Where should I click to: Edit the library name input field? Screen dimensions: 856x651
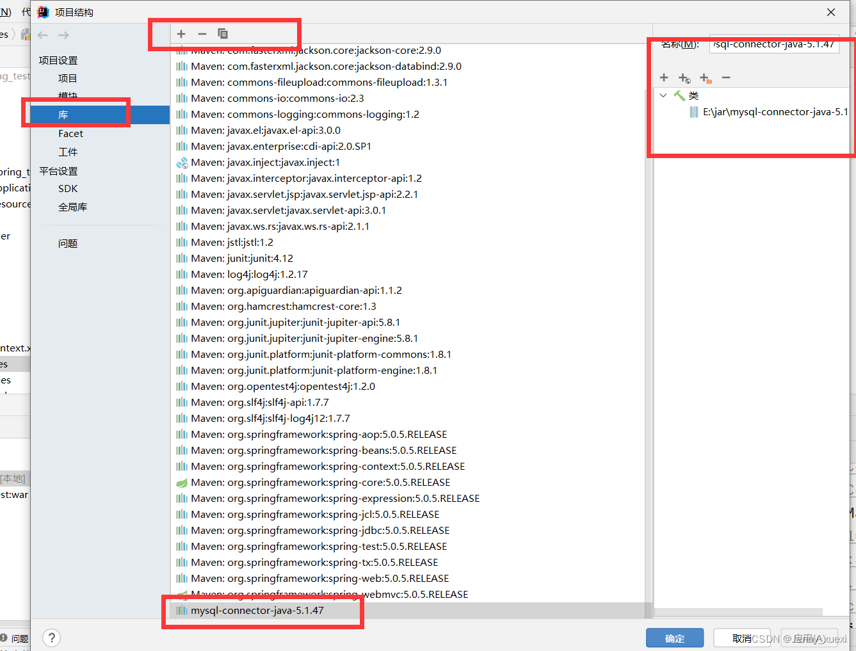pyautogui.click(x=774, y=44)
